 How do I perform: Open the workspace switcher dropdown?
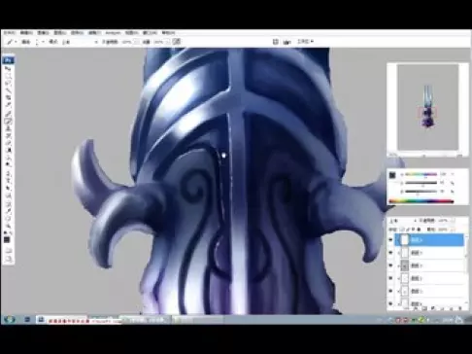305,41
